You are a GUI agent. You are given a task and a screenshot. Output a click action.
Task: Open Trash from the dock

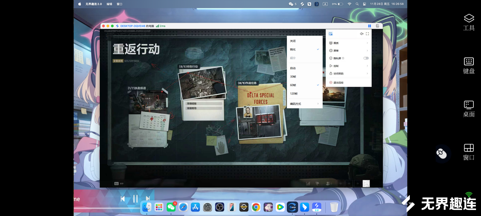[334, 207]
